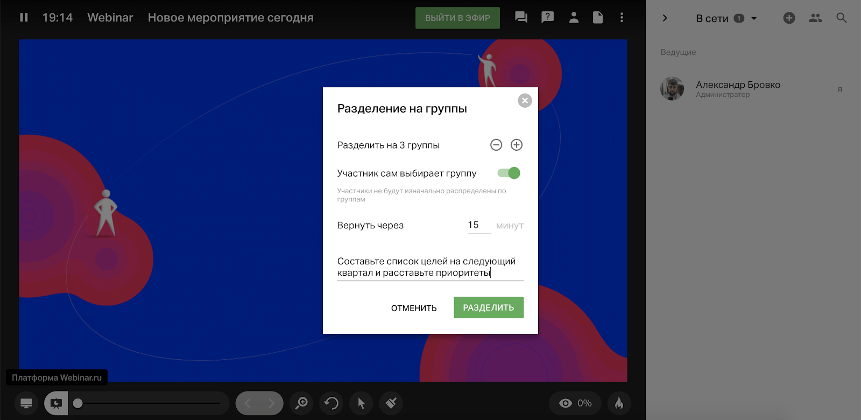Decrease group count with minus button
This screenshot has width=861, height=420.
click(496, 145)
